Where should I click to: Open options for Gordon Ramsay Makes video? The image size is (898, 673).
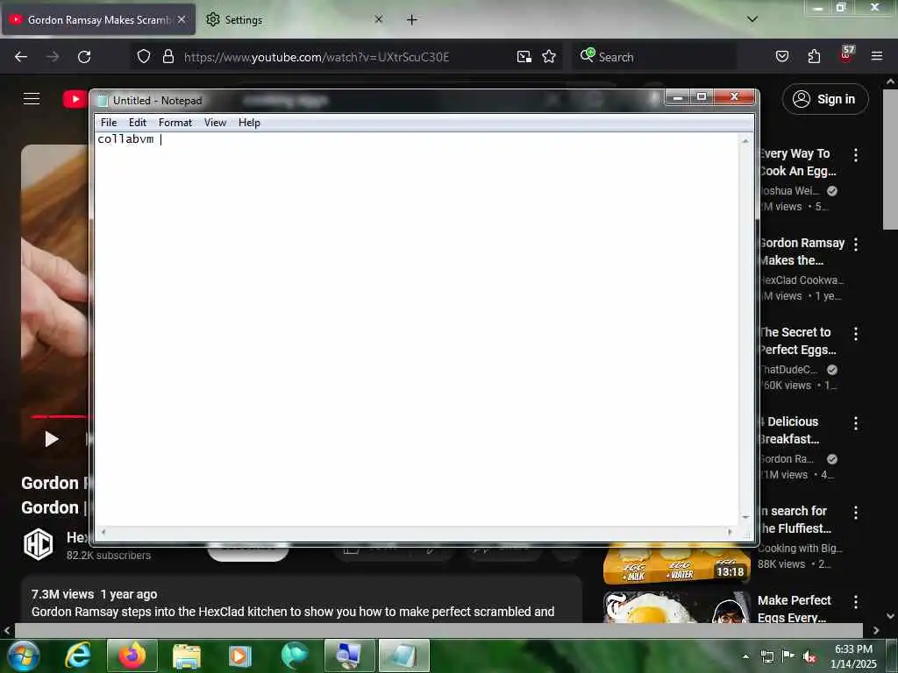tap(856, 244)
